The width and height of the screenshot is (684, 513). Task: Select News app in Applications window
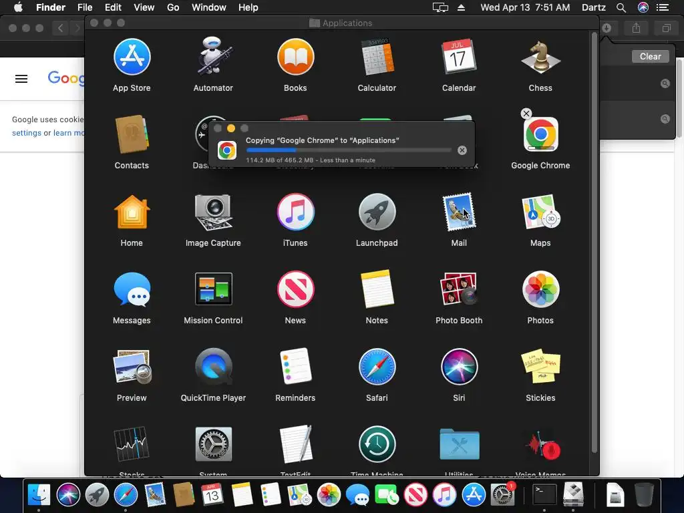(295, 289)
